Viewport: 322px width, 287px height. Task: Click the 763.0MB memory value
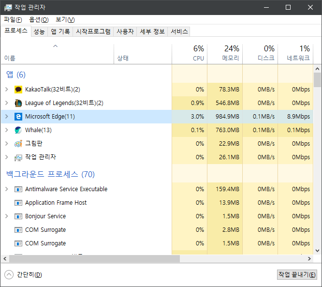pos(227,130)
